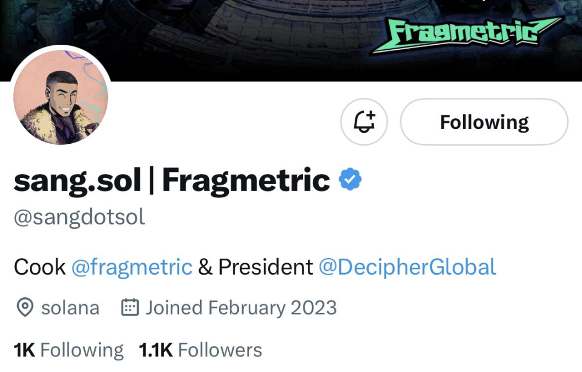The height and width of the screenshot is (372, 582).
Task: Click the location pin icon
Action: pyautogui.click(x=24, y=308)
